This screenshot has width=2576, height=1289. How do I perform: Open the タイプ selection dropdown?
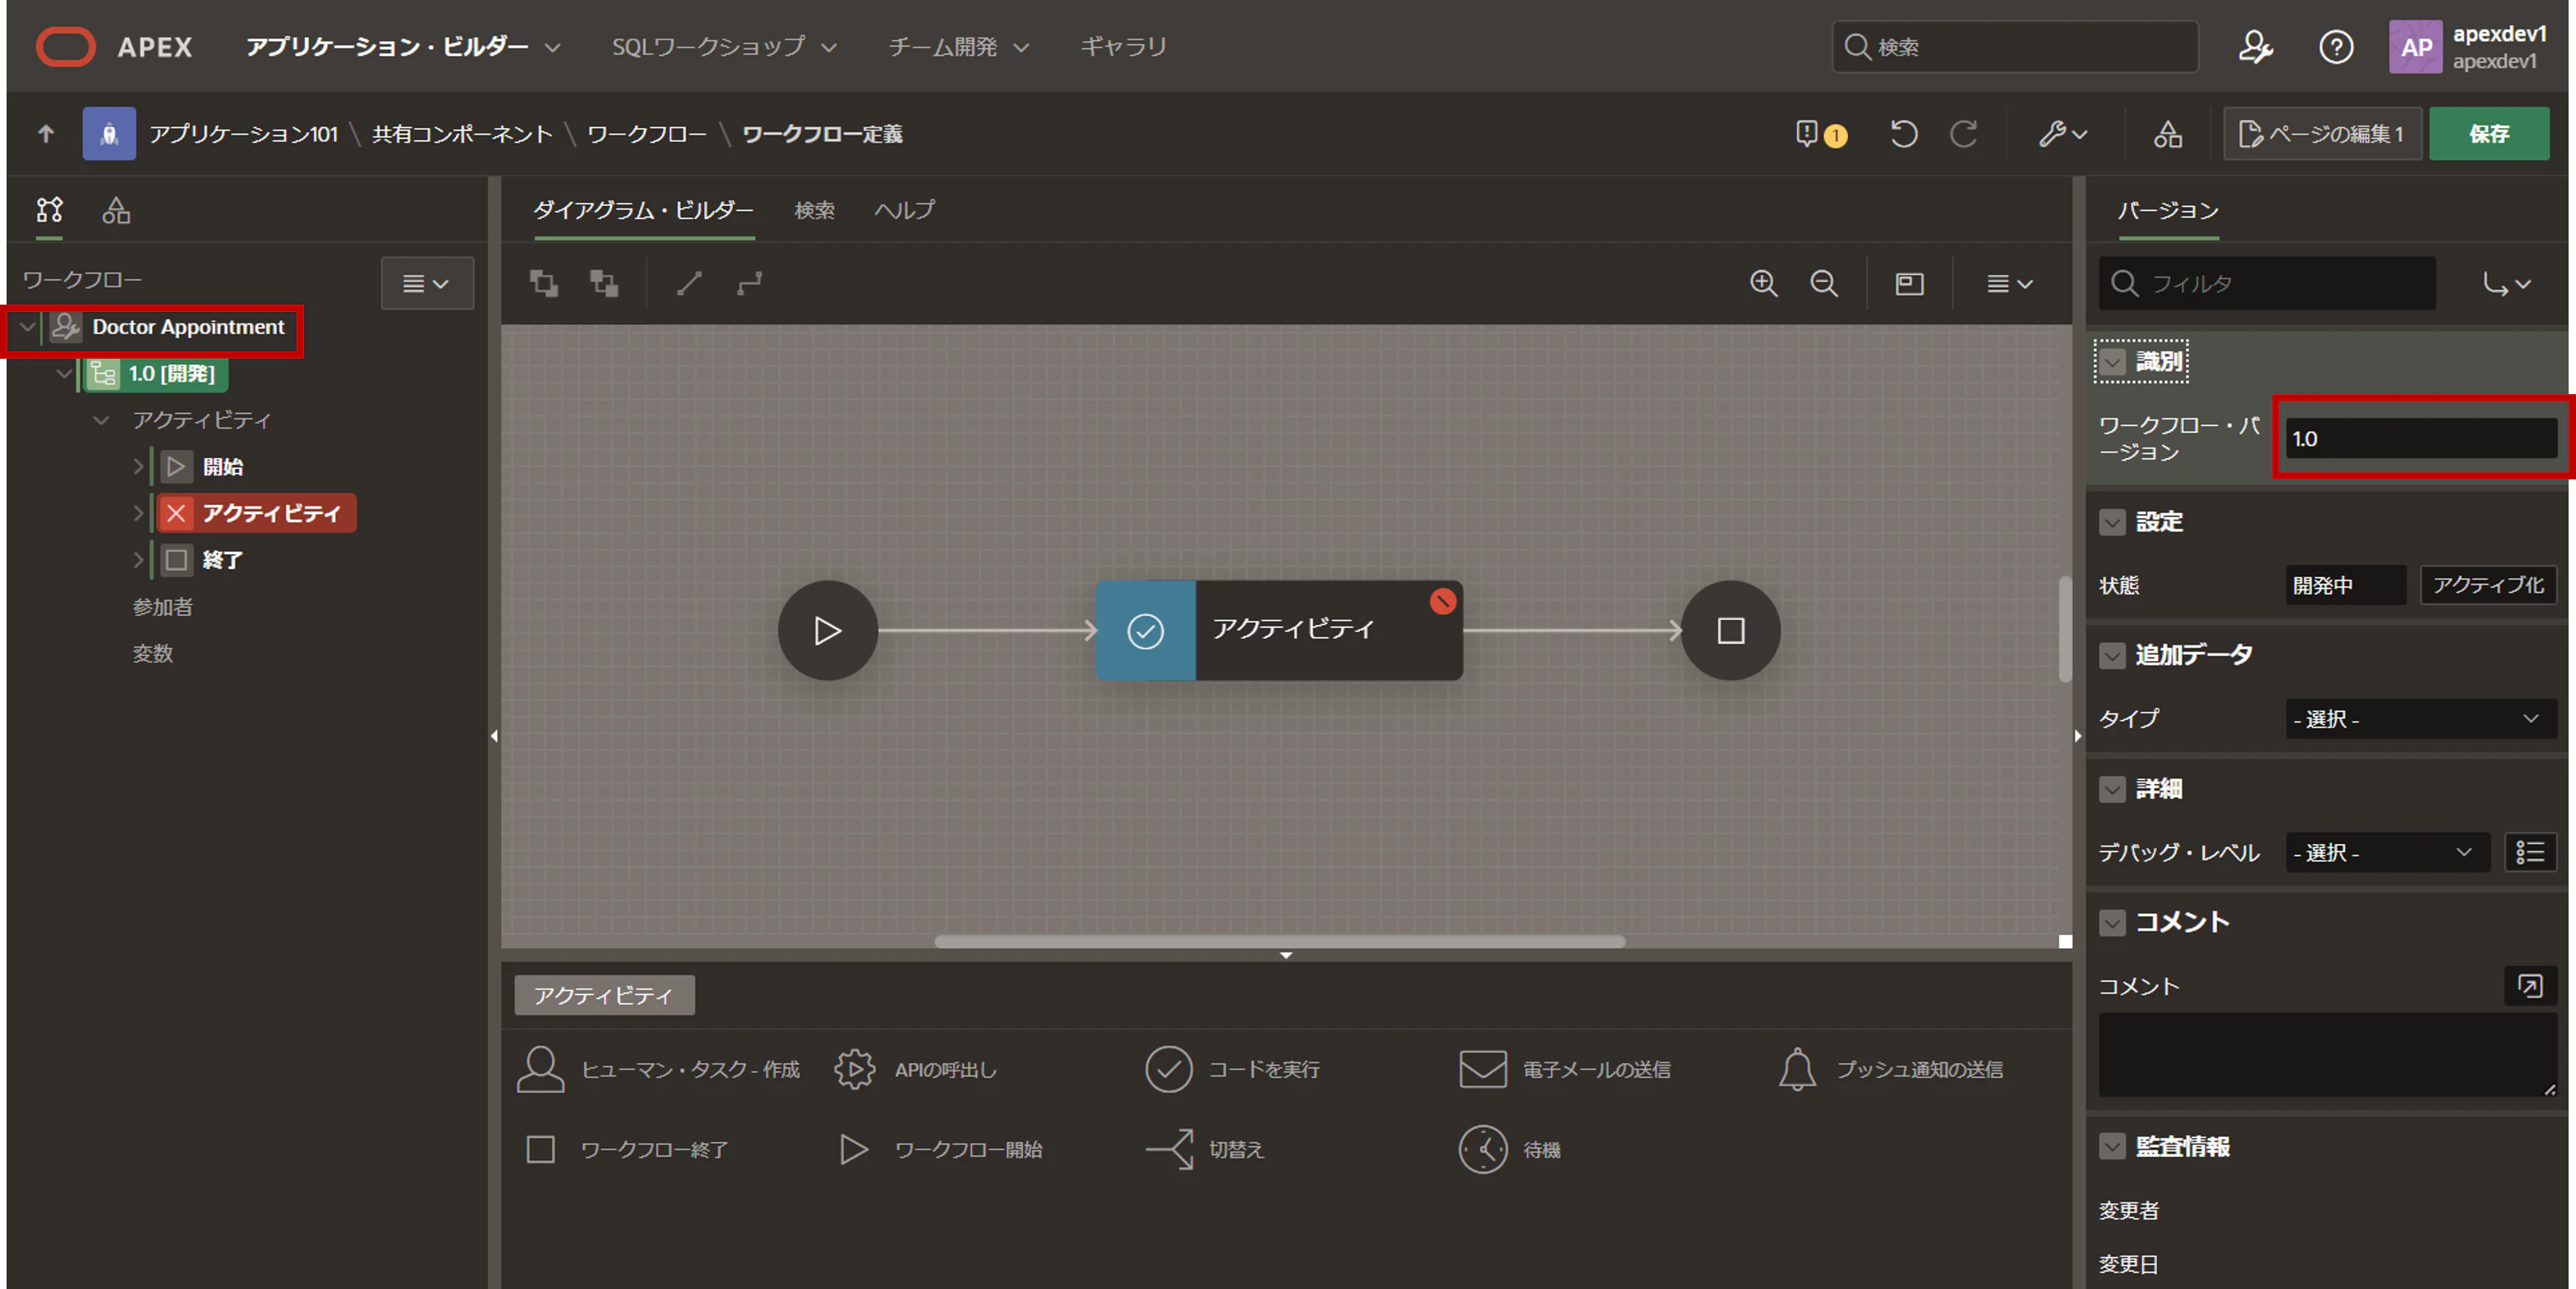(2420, 718)
